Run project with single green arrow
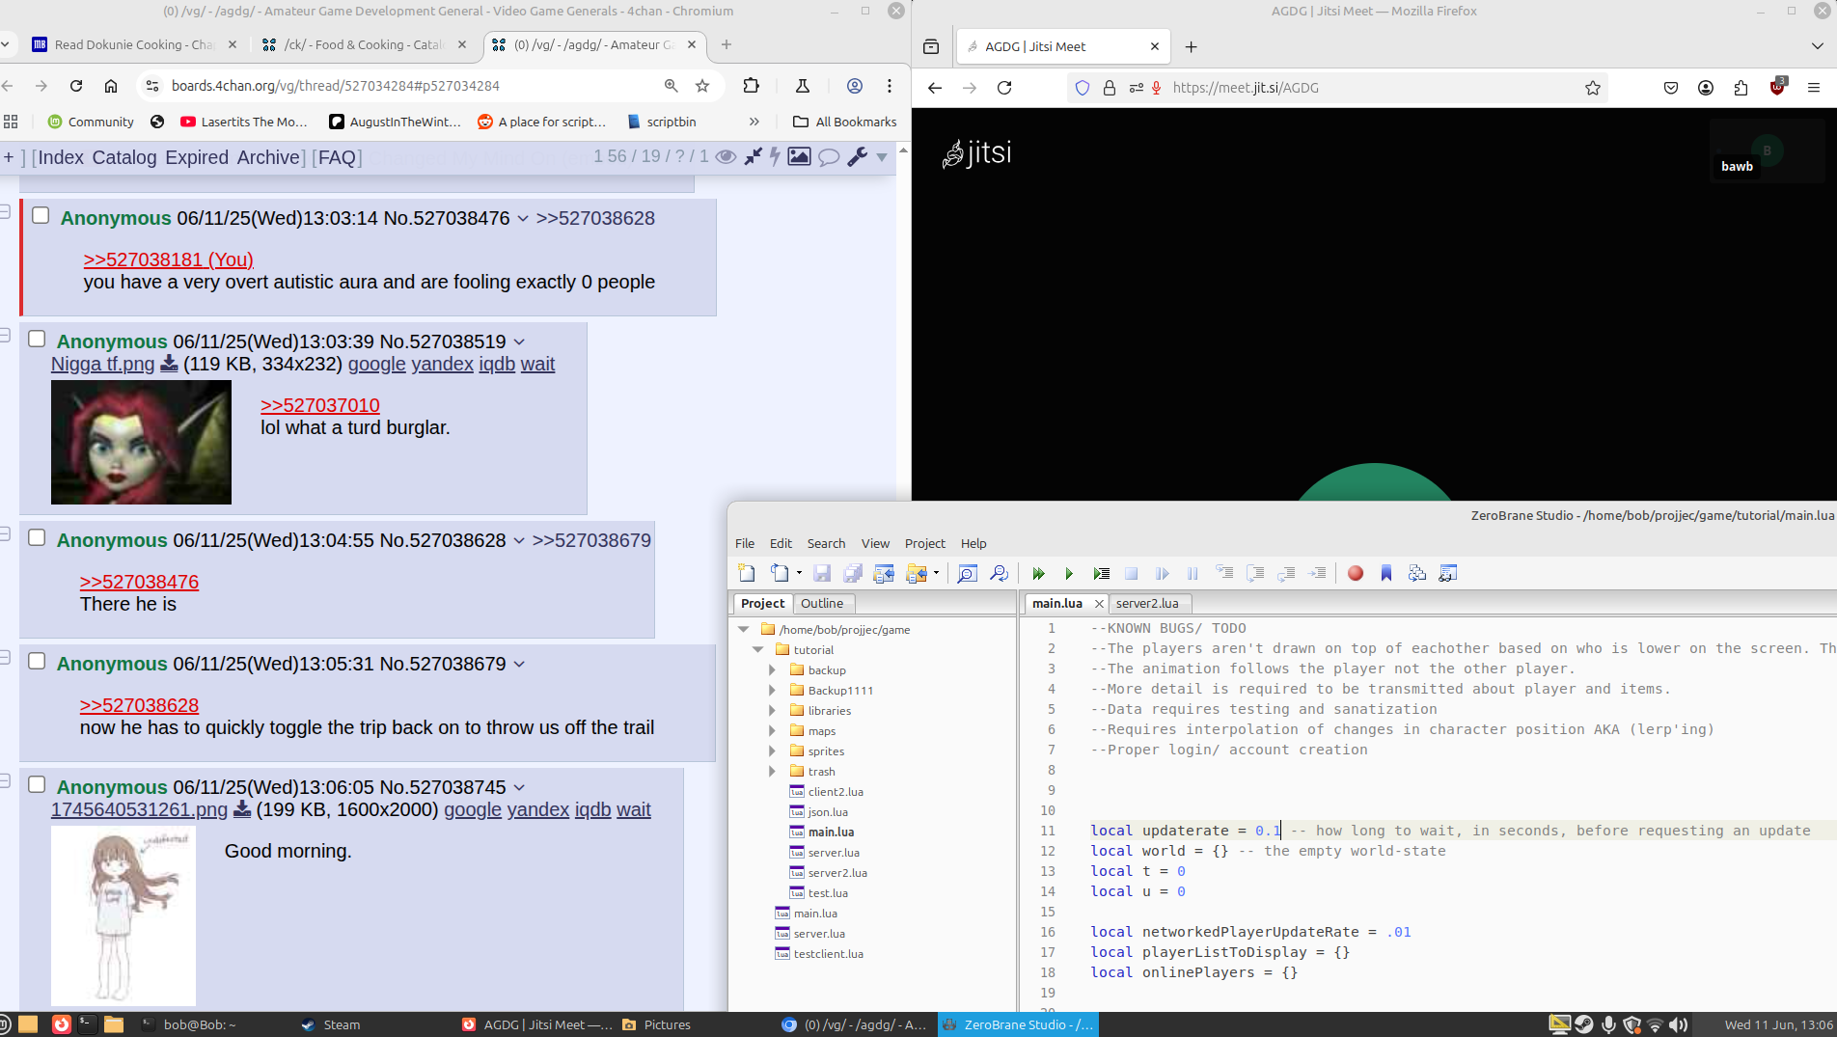 [x=1069, y=573]
